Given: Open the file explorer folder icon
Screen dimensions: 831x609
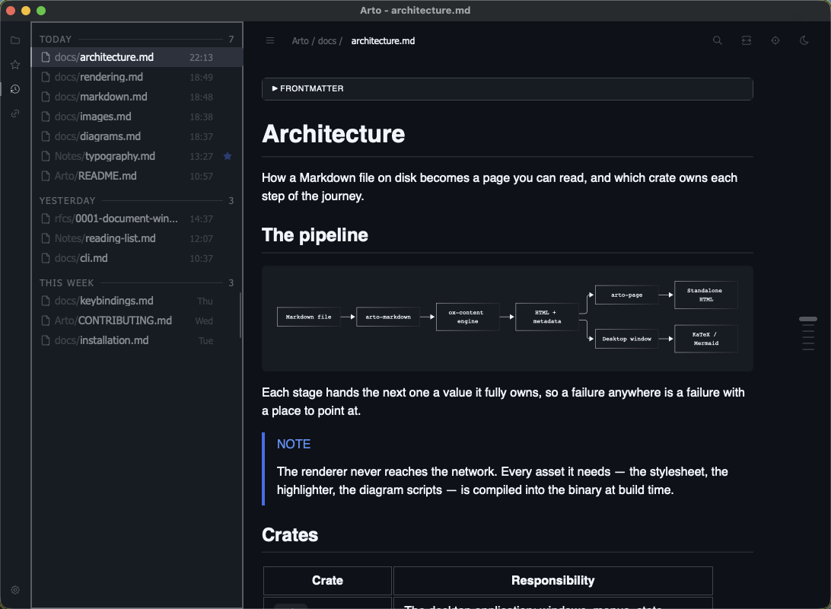Looking at the screenshot, I should (15, 40).
